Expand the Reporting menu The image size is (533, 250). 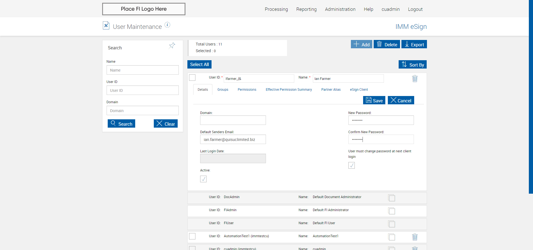[x=306, y=9]
